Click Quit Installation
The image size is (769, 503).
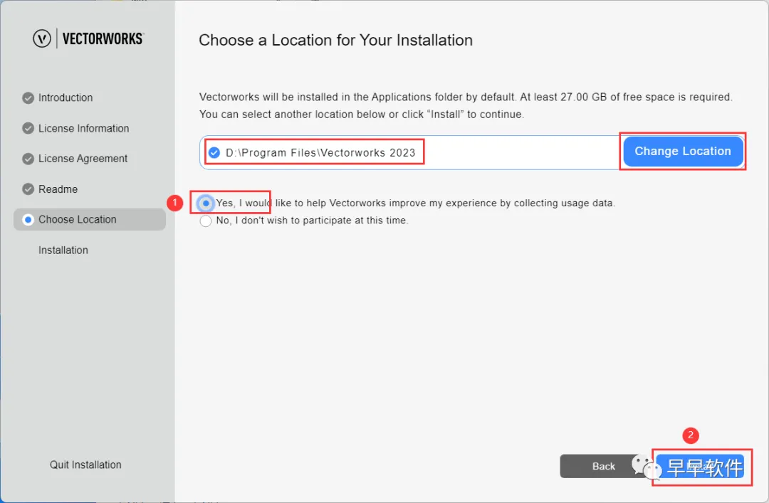click(85, 465)
